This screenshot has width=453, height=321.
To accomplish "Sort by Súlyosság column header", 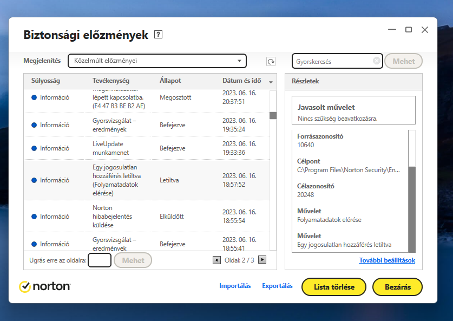I will point(45,81).
